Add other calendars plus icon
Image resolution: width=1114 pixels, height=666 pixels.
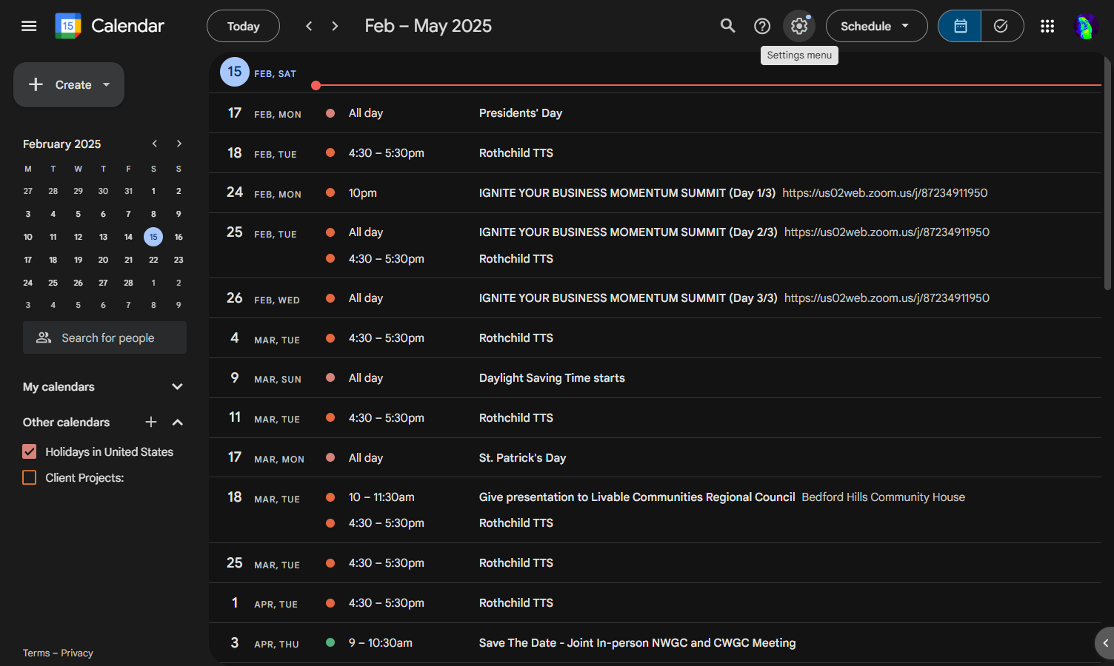(151, 422)
